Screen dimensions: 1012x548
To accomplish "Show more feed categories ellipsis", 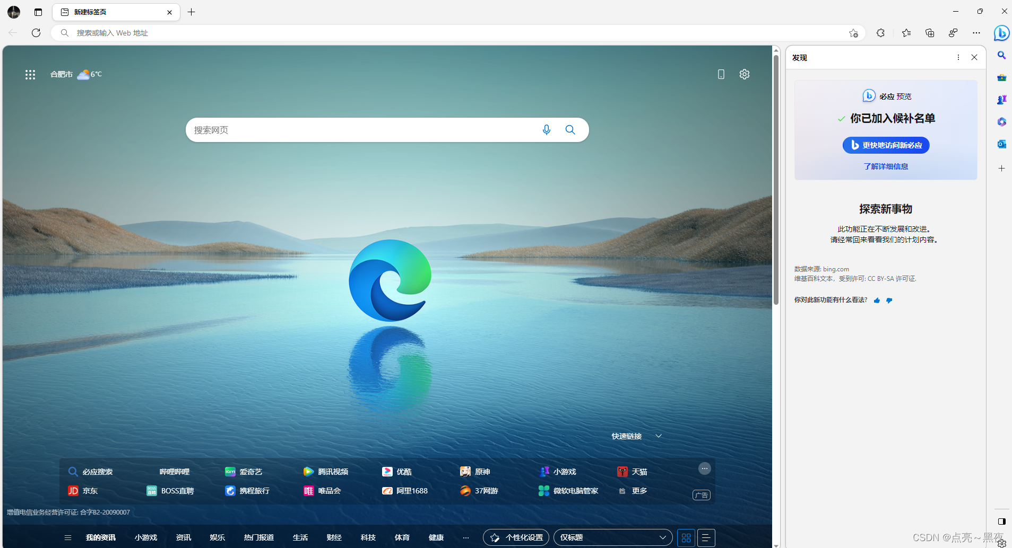I will [466, 537].
